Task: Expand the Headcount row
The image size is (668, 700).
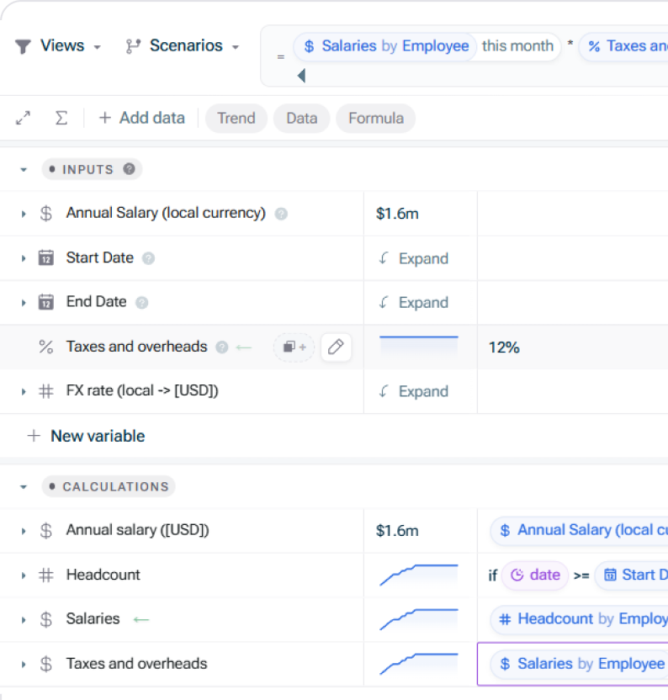Action: click(x=24, y=575)
